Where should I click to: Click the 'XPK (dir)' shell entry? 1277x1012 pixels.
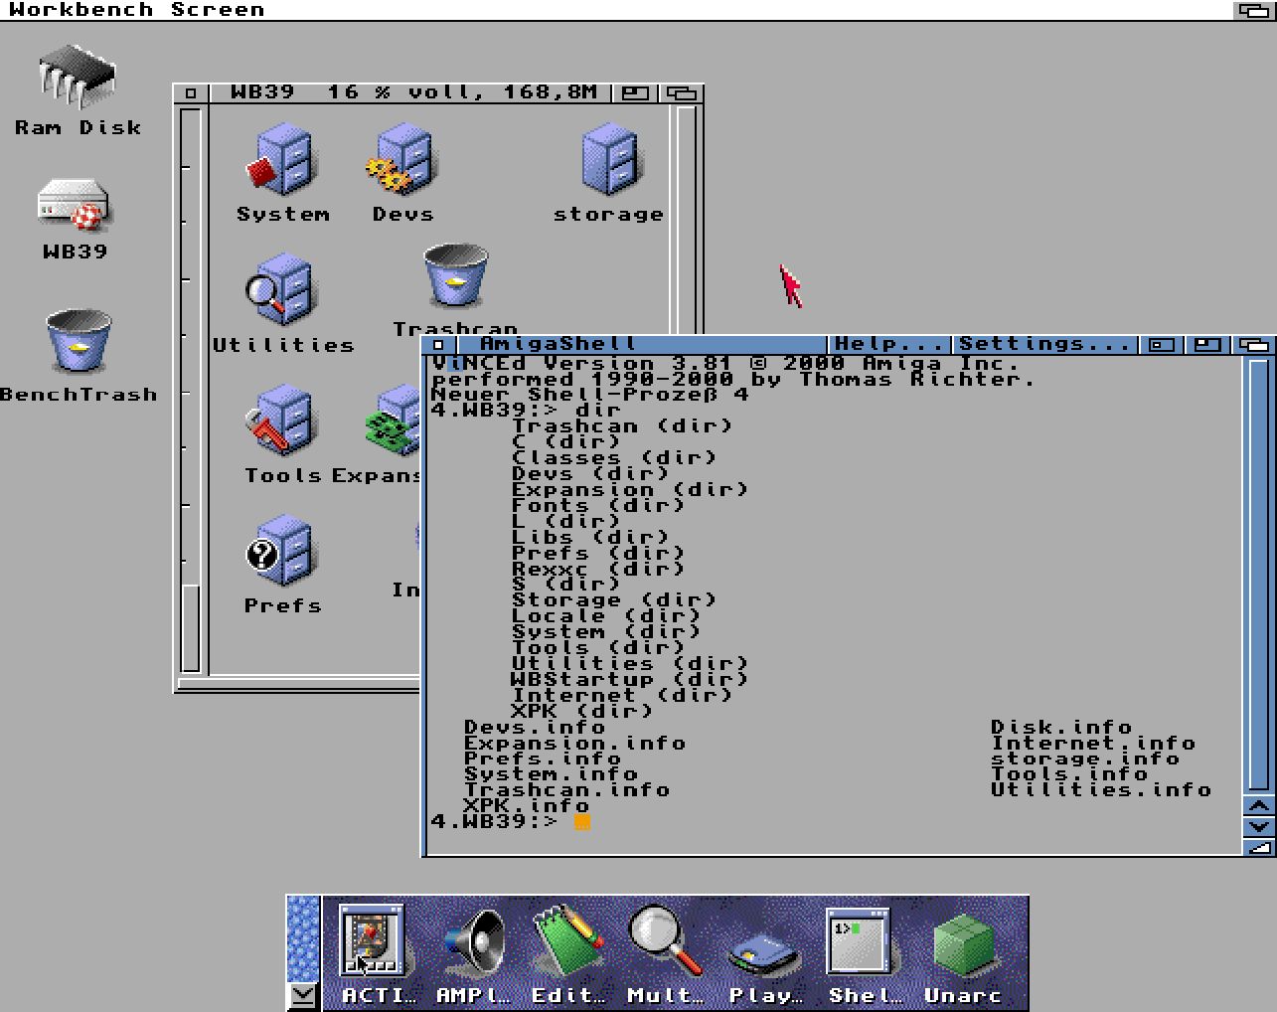tap(583, 712)
